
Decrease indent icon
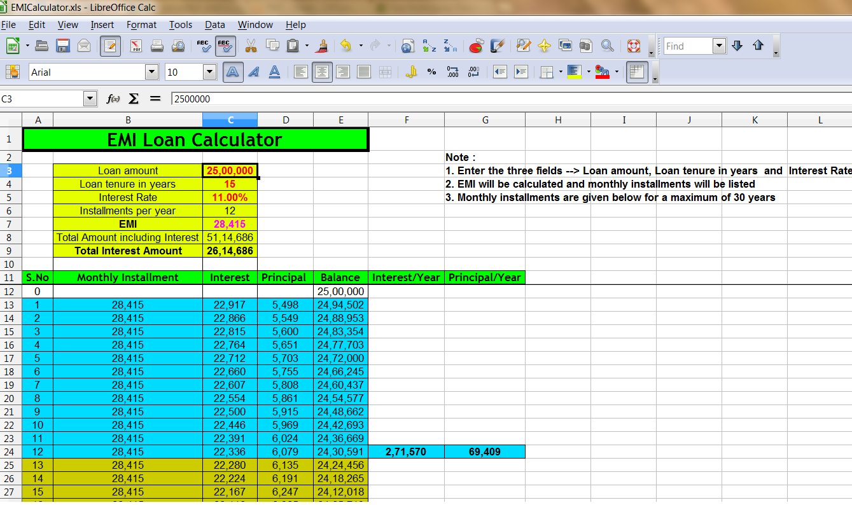[x=500, y=72]
